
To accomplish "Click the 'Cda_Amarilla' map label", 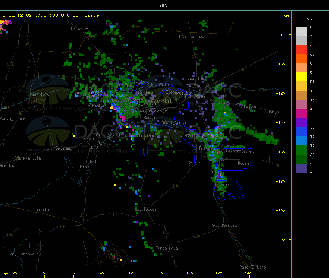I will click(27, 158).
